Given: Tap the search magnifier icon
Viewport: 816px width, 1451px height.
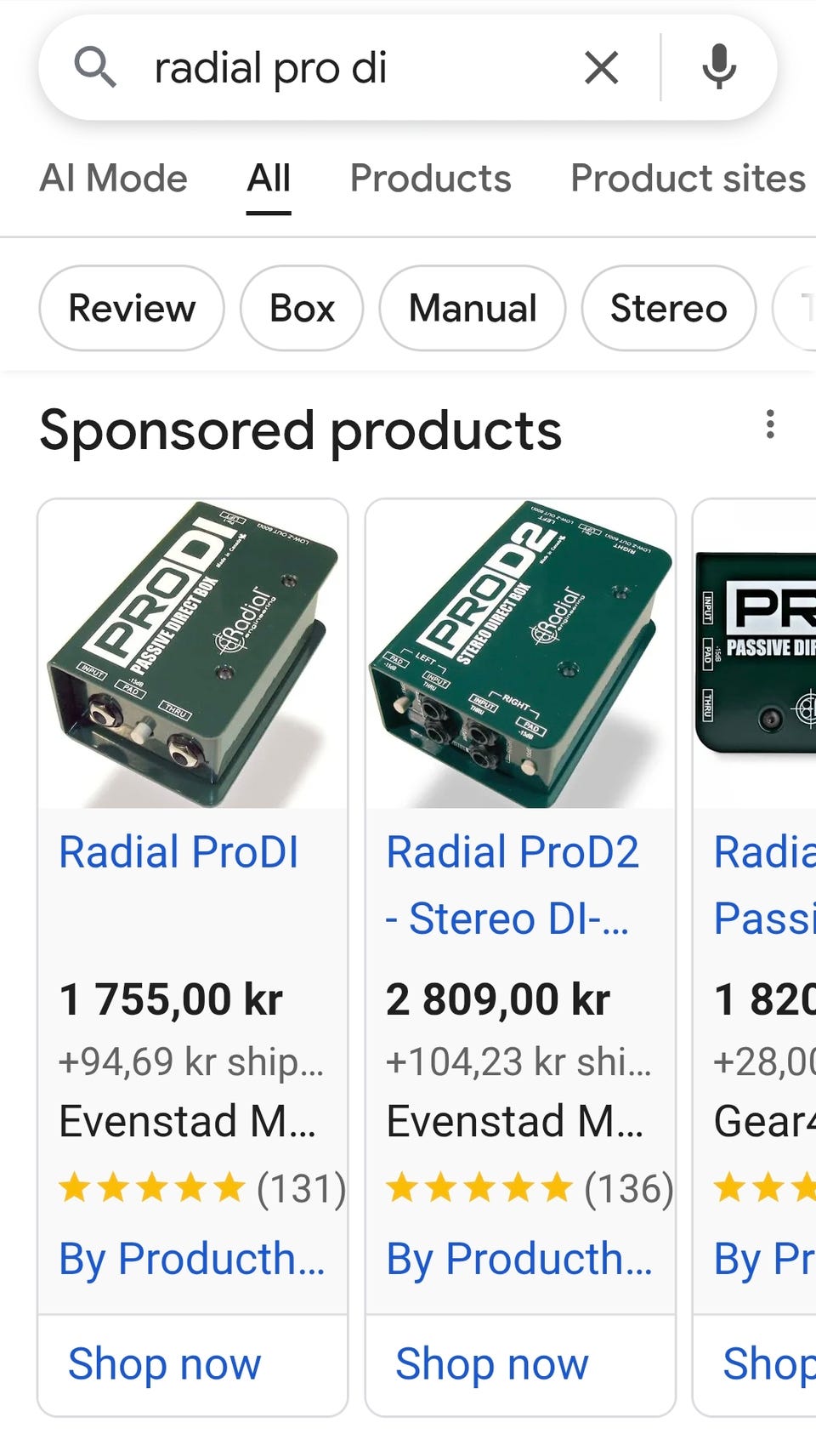Looking at the screenshot, I should 94,67.
